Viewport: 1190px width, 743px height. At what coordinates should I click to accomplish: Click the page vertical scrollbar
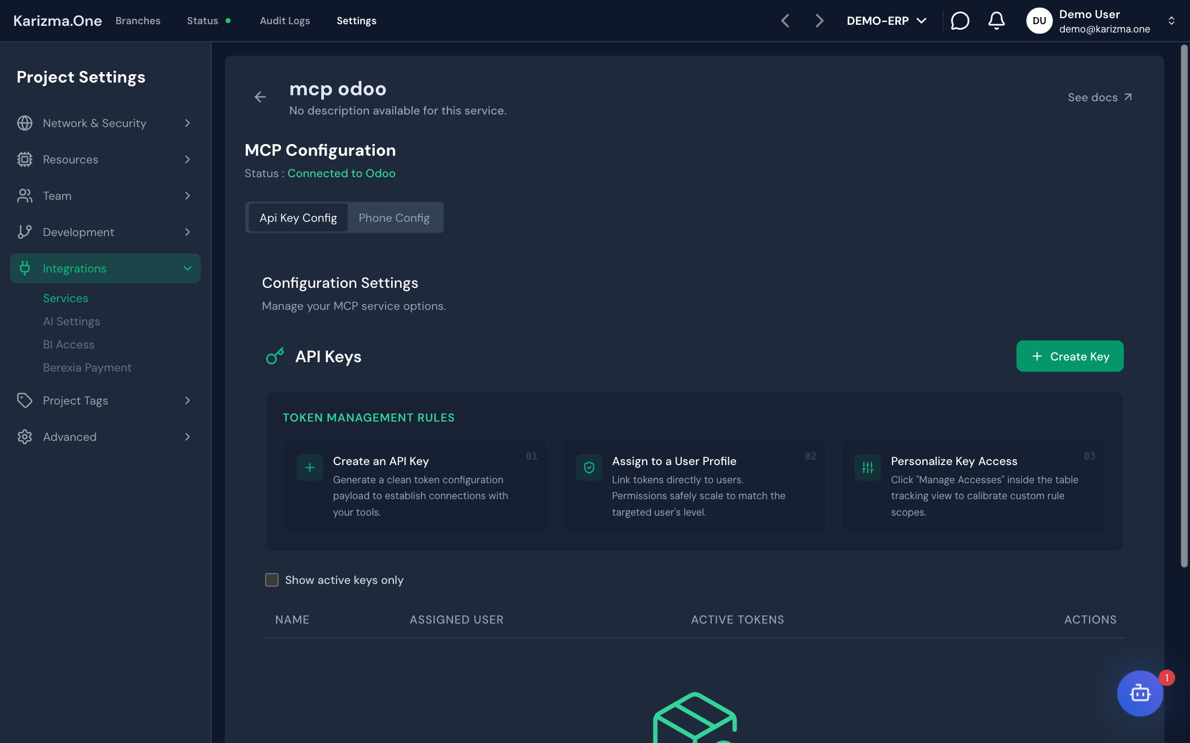[1184, 305]
